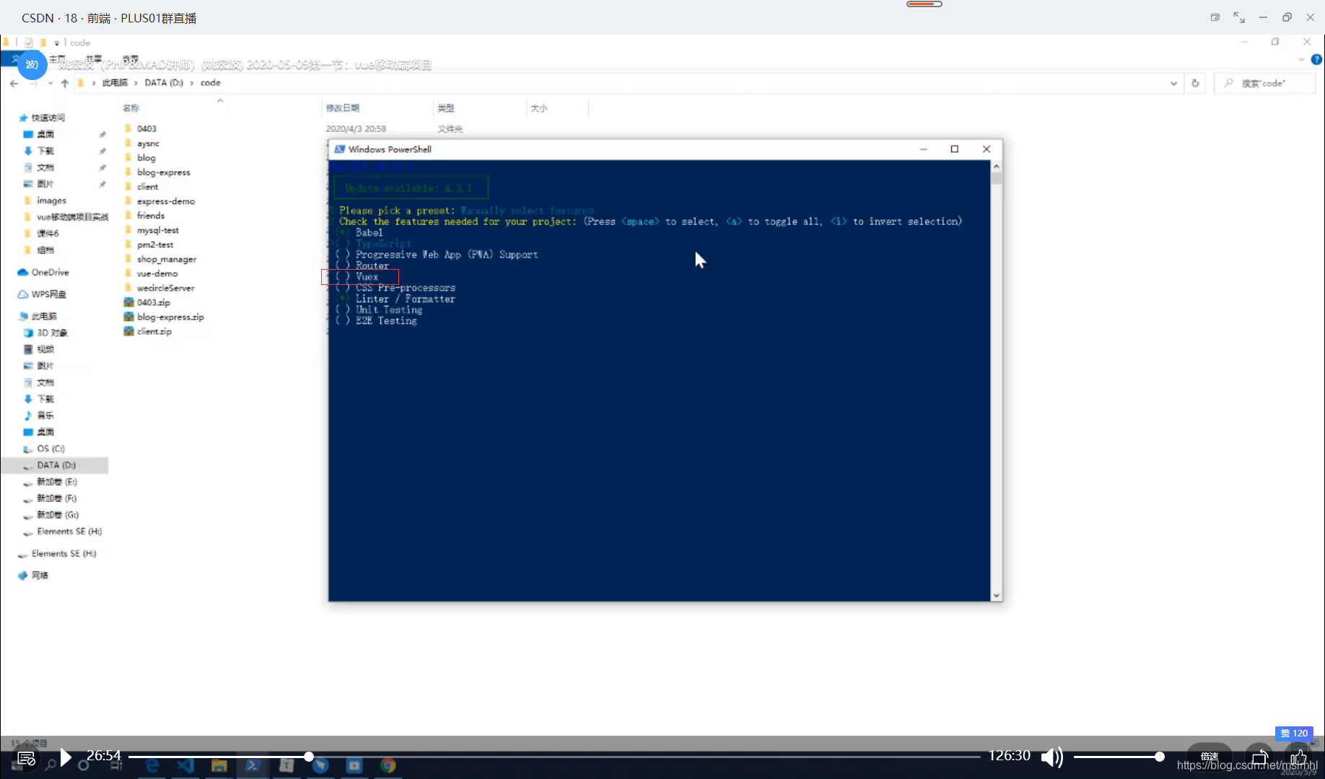Viewport: 1325px width, 779px height.
Task: Adjust the volume slider handle
Action: pos(1159,757)
